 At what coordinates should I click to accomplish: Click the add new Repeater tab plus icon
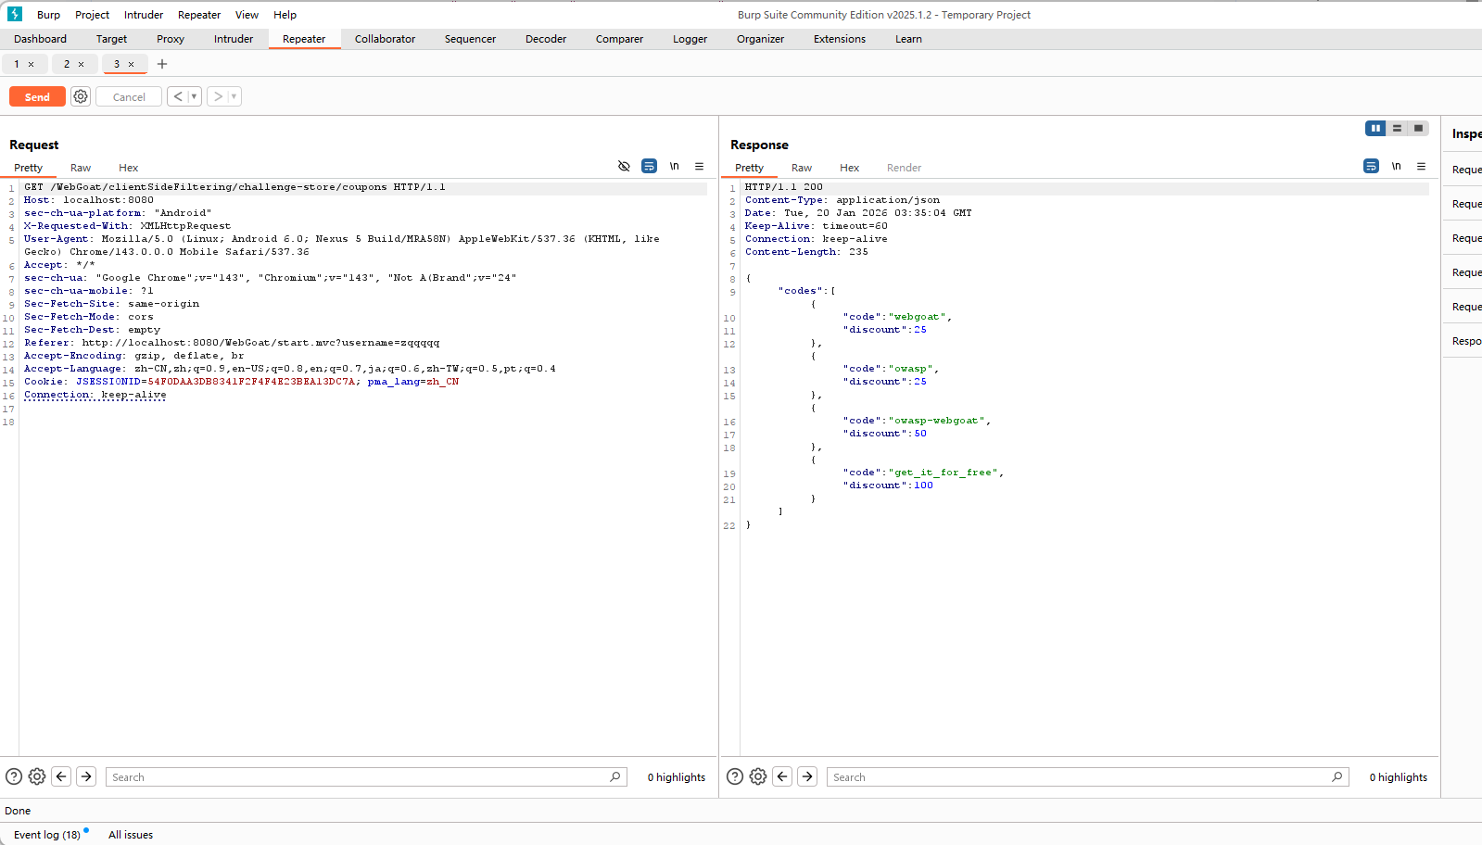(162, 64)
